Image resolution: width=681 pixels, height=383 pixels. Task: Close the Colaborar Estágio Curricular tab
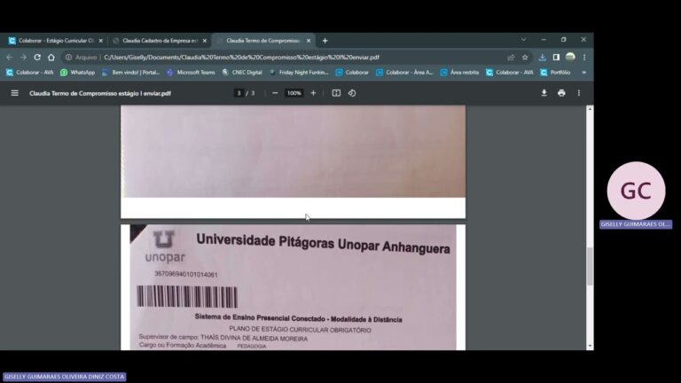click(x=101, y=41)
